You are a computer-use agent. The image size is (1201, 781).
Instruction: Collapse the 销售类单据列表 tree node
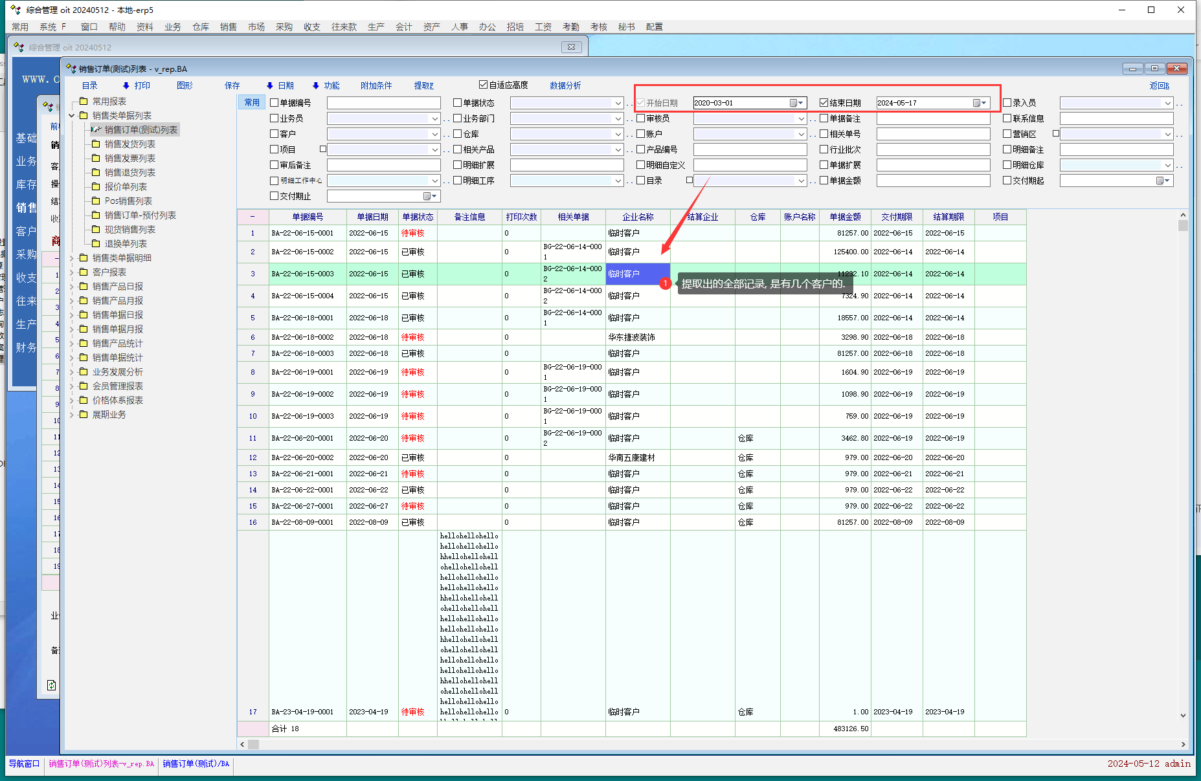coord(72,116)
